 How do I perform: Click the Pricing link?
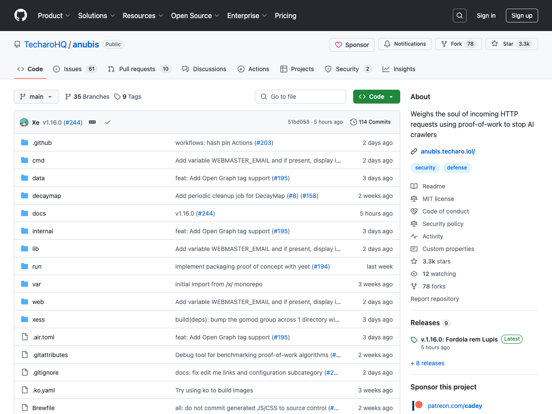[285, 16]
